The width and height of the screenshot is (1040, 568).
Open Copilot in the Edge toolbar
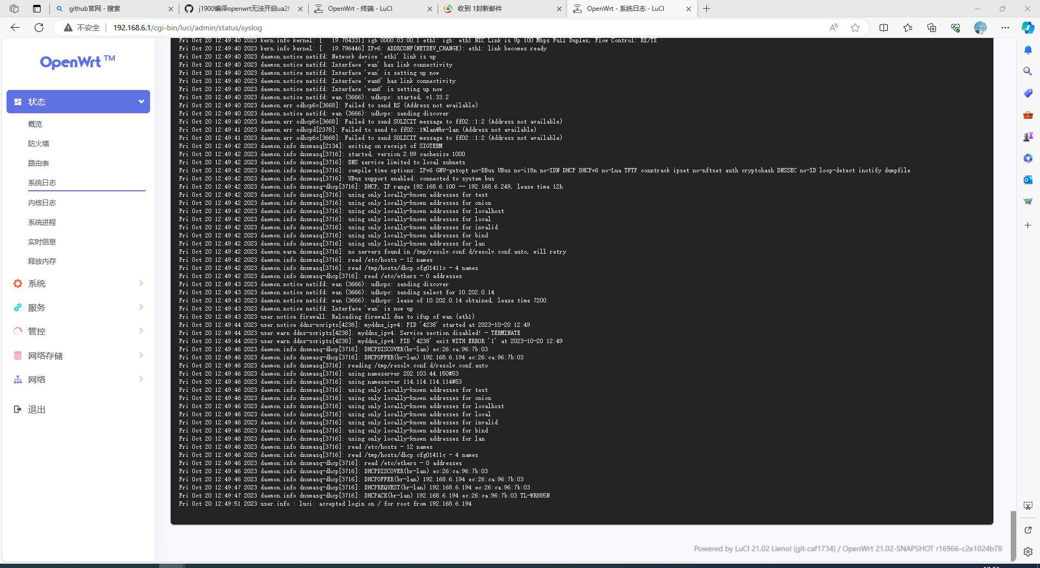1027,28
